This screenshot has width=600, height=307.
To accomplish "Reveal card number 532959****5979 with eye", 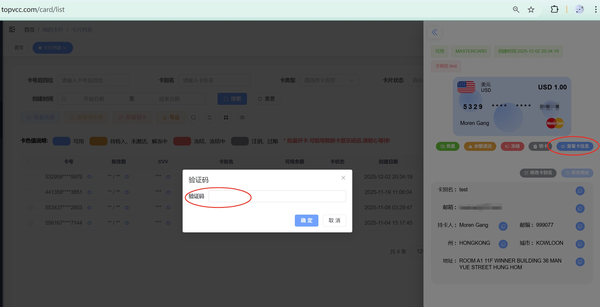I will [89, 177].
